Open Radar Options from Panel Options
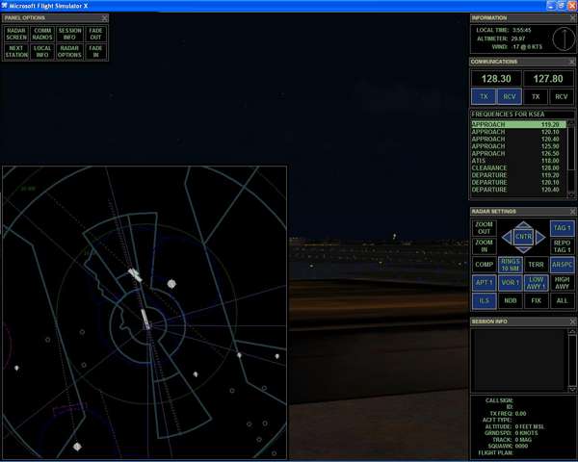Viewport: 578px width, 462px height. pyautogui.click(x=69, y=51)
